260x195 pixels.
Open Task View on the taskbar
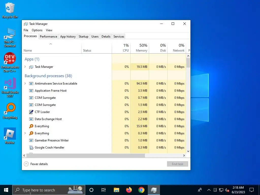point(104,190)
